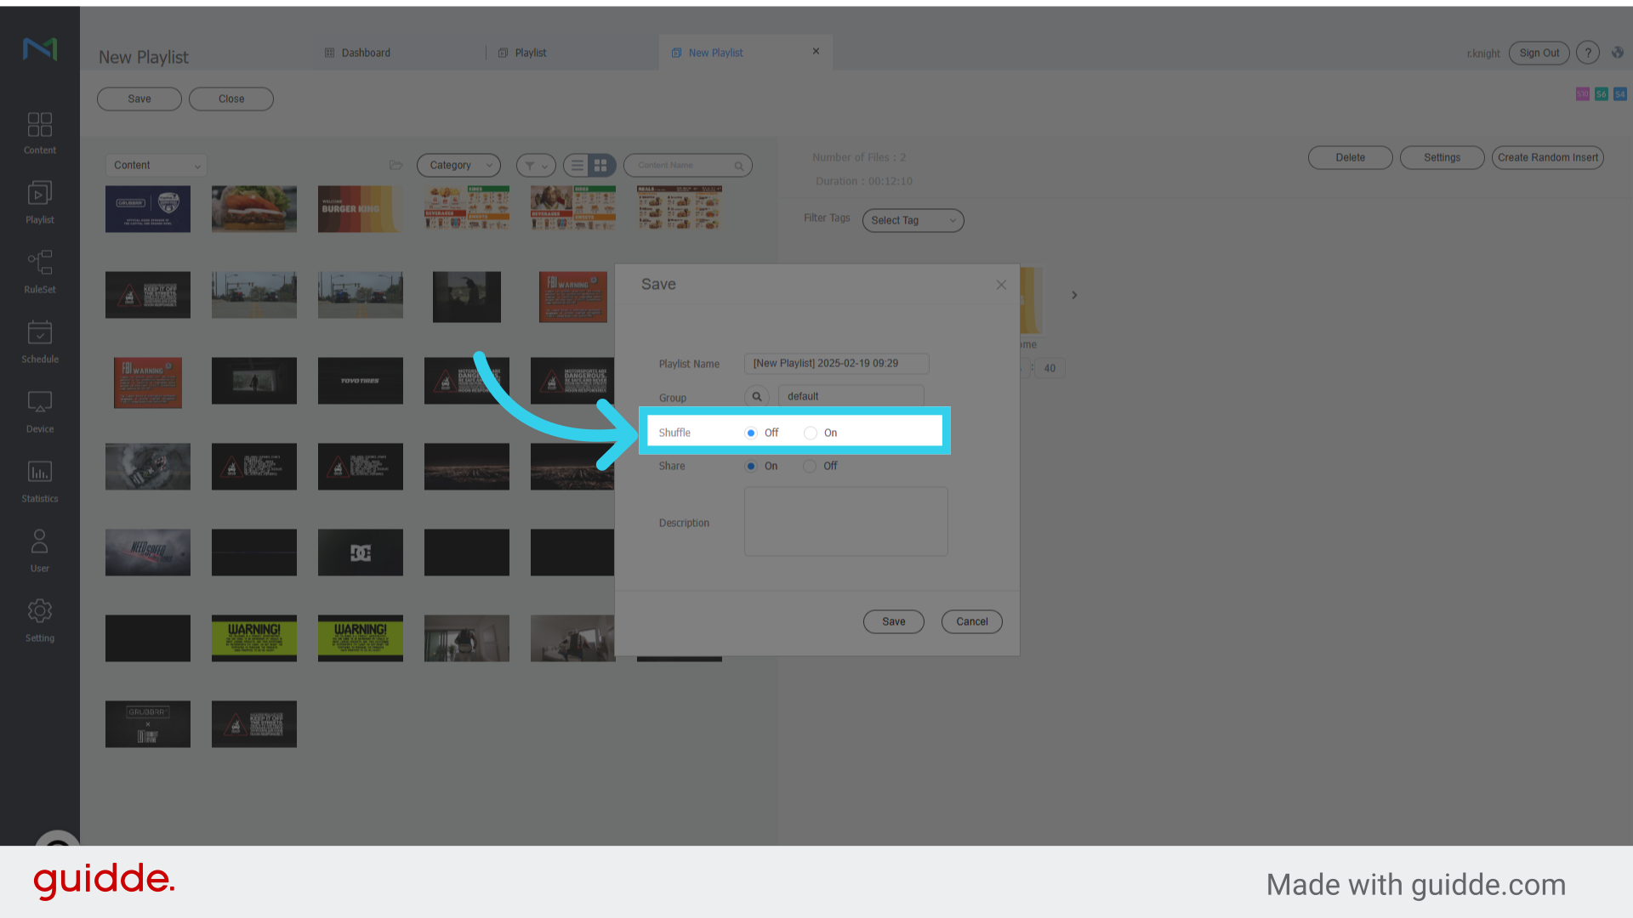The image size is (1633, 918).
Task: Click the Playlist Name input field
Action: click(x=836, y=364)
